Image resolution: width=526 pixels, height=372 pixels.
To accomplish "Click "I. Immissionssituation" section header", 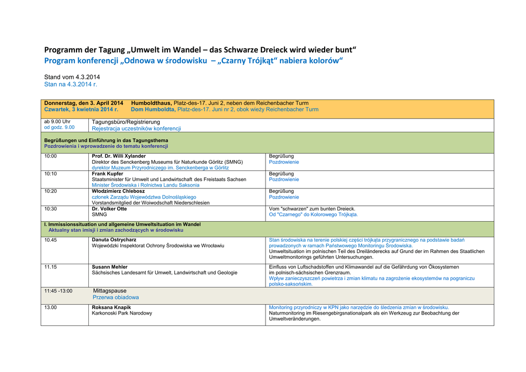I will tap(122, 225).
